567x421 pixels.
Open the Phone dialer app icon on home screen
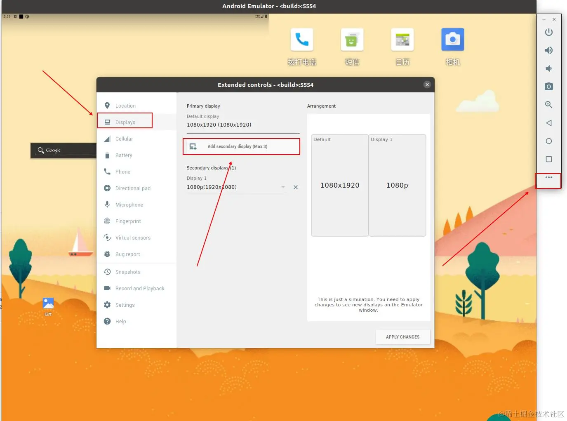(302, 40)
